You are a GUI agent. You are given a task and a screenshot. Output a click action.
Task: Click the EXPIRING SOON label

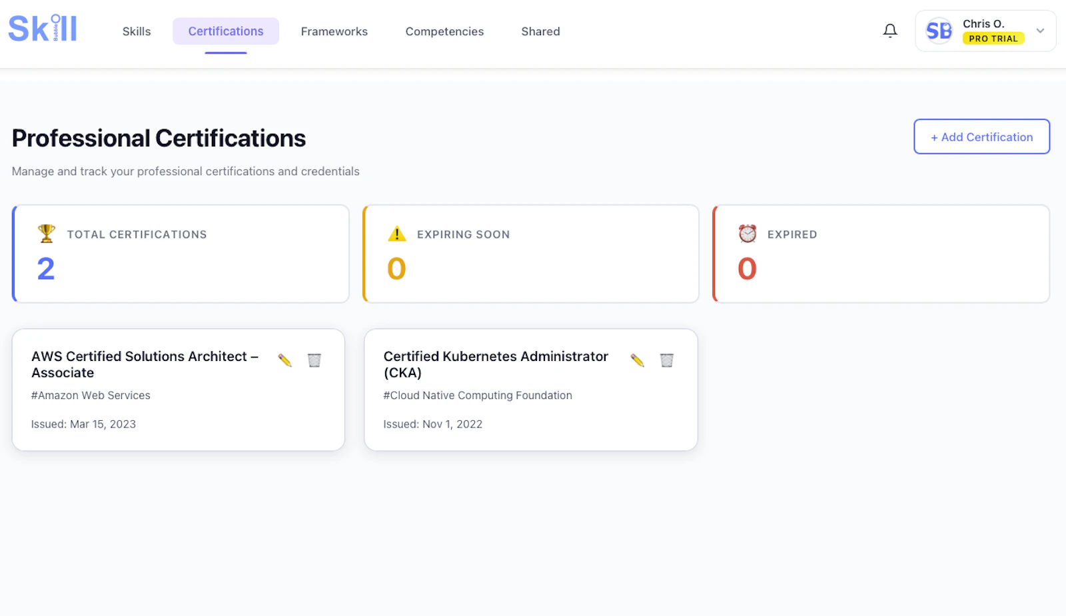pyautogui.click(x=463, y=234)
